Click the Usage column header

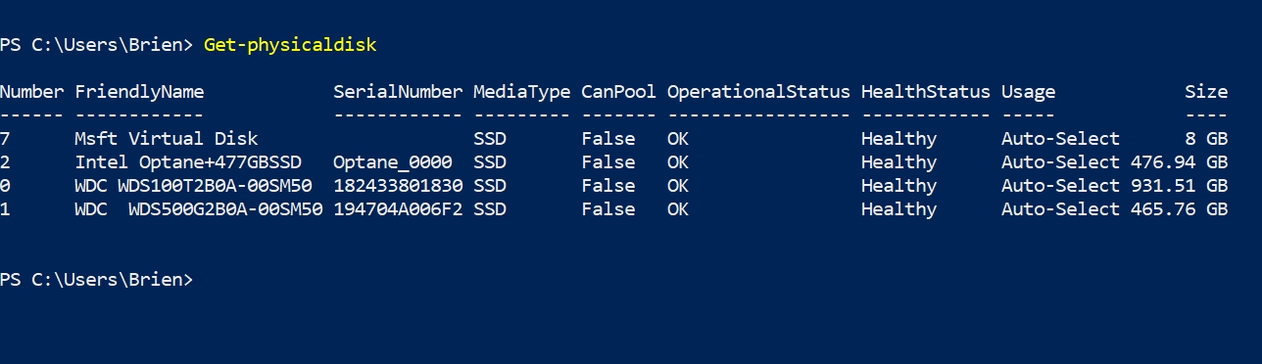1028,92
